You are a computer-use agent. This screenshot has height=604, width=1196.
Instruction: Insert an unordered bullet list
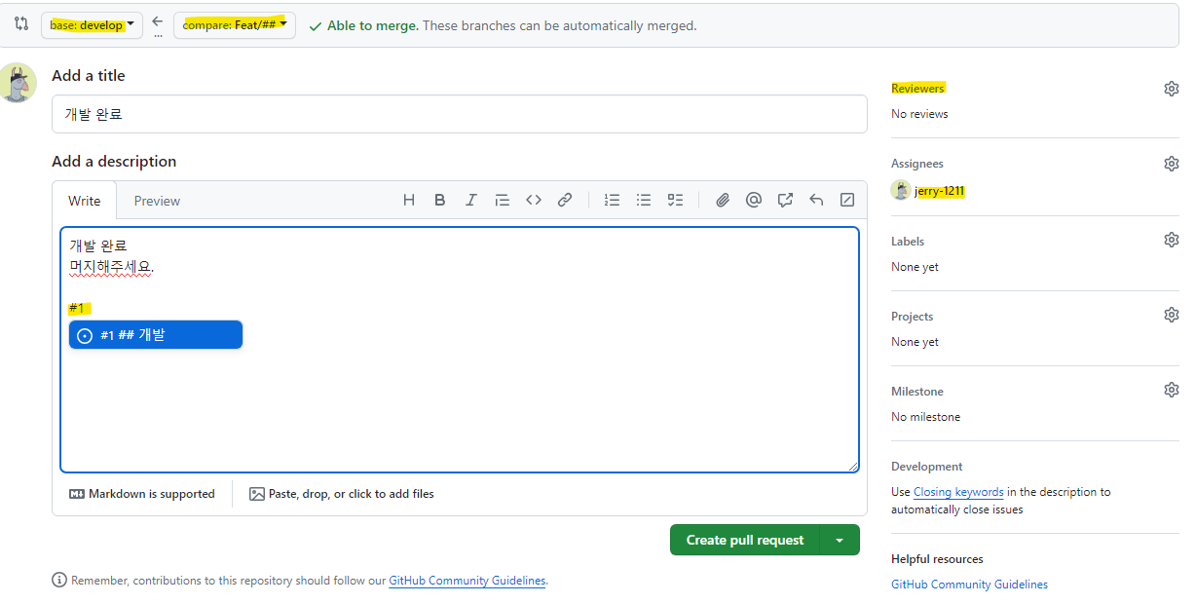(x=644, y=200)
